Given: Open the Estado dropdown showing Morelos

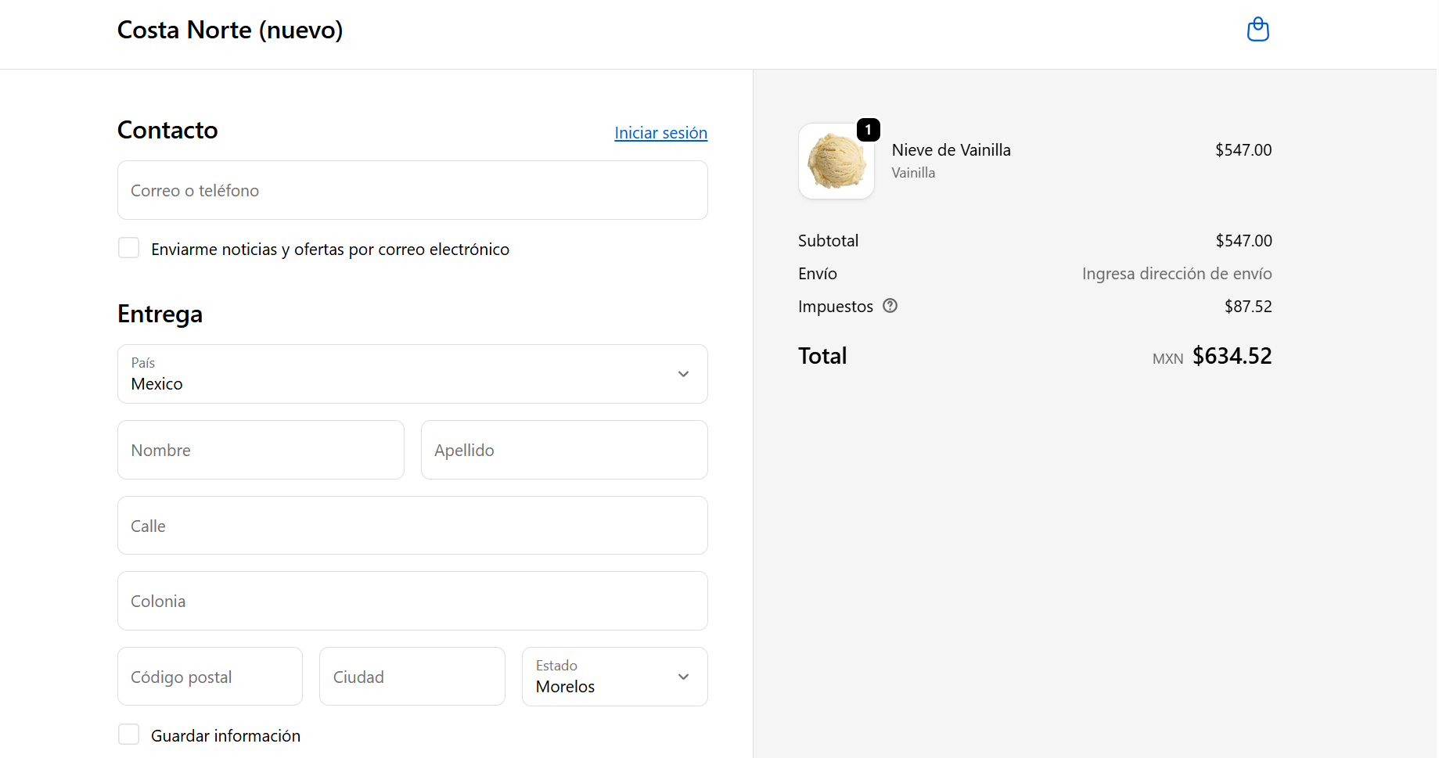Looking at the screenshot, I should click(x=614, y=677).
